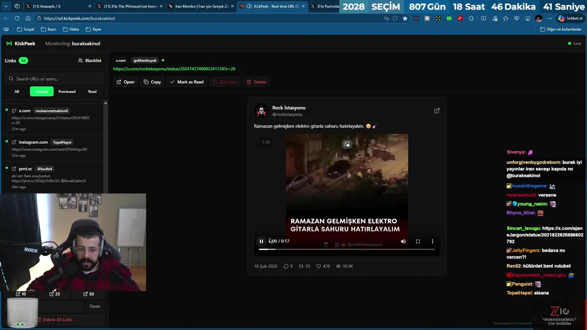The image size is (587, 330).
Task: Select the All filter tab
Action: (x=17, y=92)
